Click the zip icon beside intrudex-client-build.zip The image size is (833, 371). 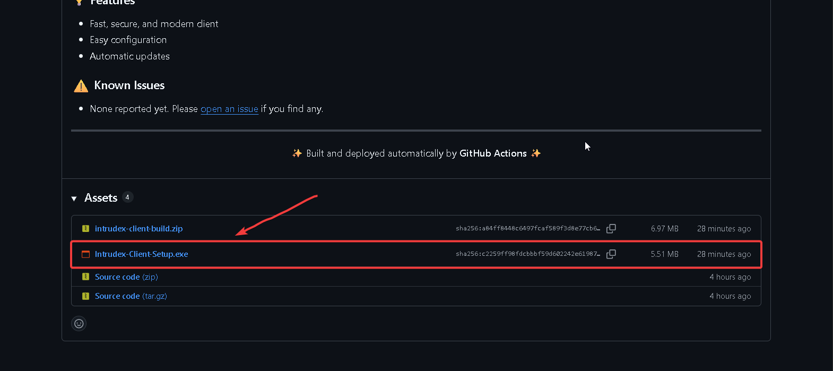(x=85, y=229)
